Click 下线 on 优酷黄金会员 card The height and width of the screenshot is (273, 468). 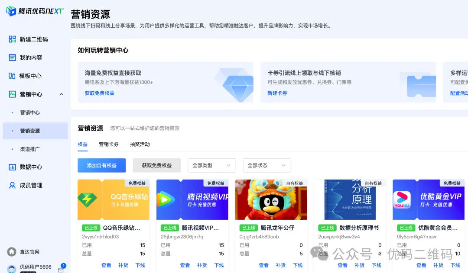(455, 265)
